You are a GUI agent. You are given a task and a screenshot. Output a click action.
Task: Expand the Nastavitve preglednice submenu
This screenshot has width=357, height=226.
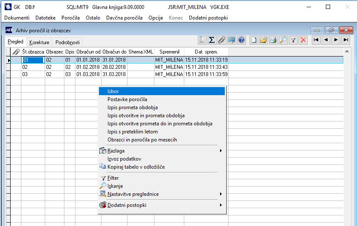pos(162,194)
